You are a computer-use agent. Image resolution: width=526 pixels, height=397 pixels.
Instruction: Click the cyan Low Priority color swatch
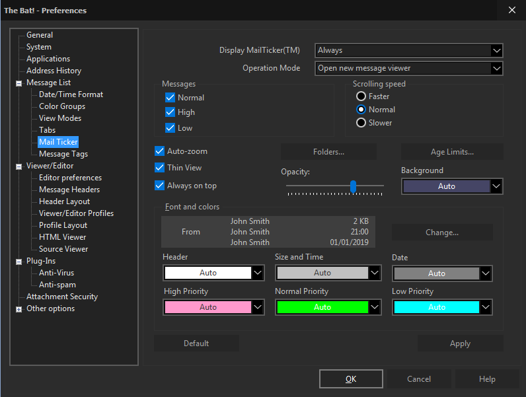pos(436,307)
